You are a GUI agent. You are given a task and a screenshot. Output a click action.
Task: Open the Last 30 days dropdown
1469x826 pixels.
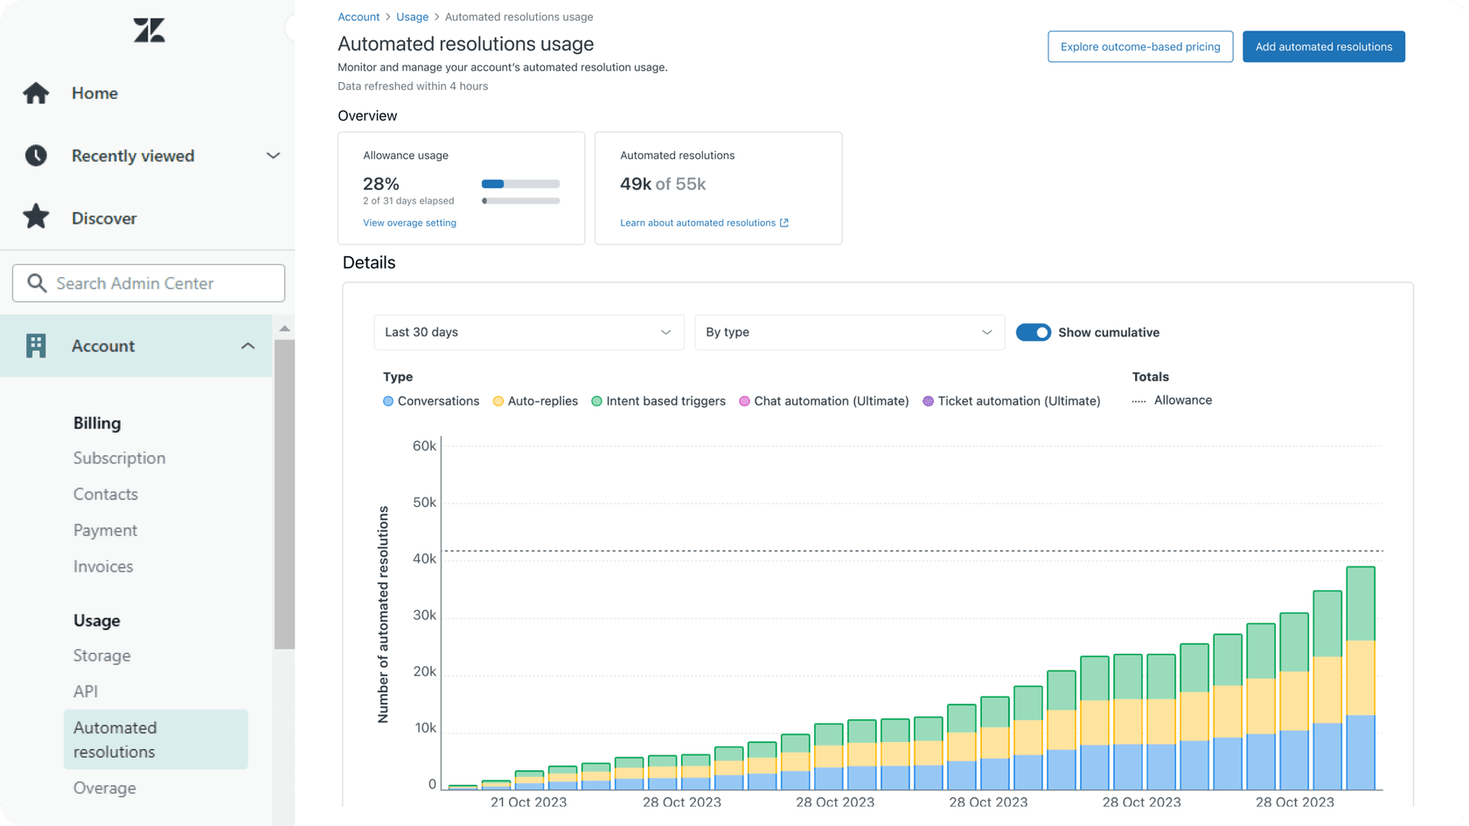[x=528, y=332]
